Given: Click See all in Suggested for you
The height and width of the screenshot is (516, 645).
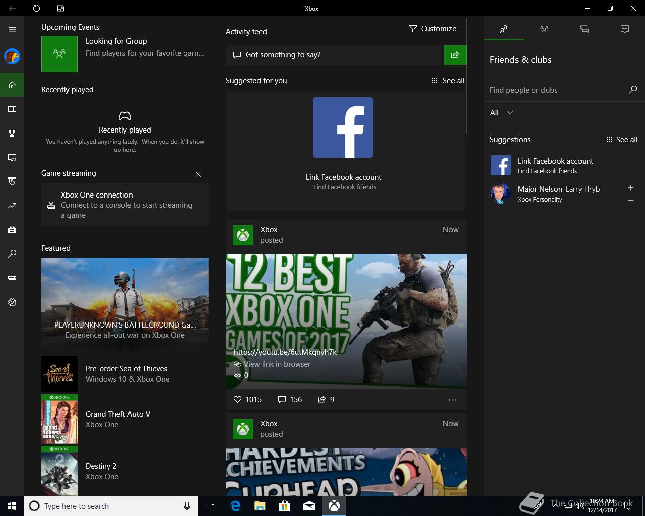Looking at the screenshot, I should pyautogui.click(x=448, y=81).
